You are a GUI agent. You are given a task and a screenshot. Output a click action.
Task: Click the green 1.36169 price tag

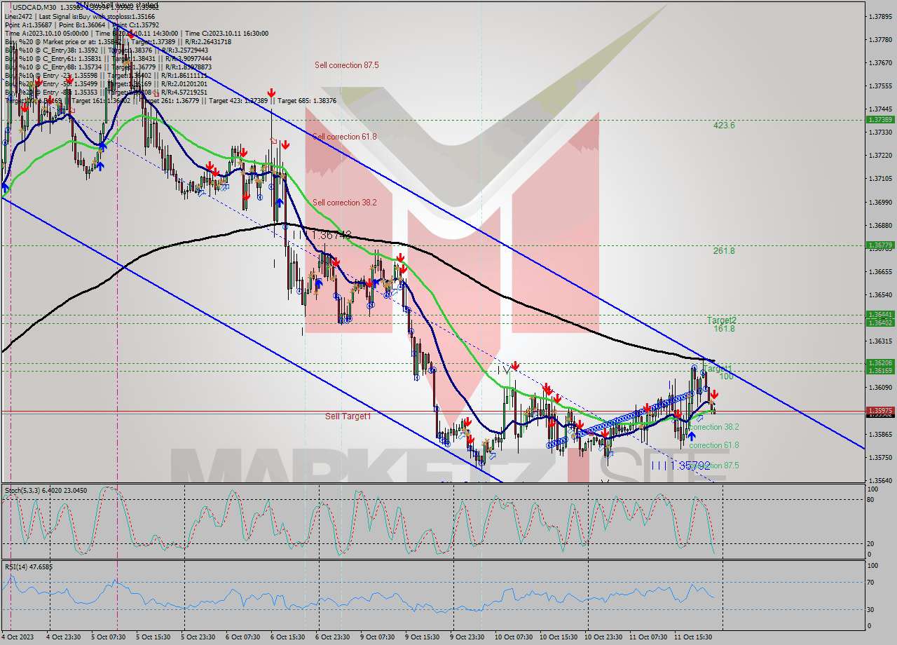coord(879,370)
